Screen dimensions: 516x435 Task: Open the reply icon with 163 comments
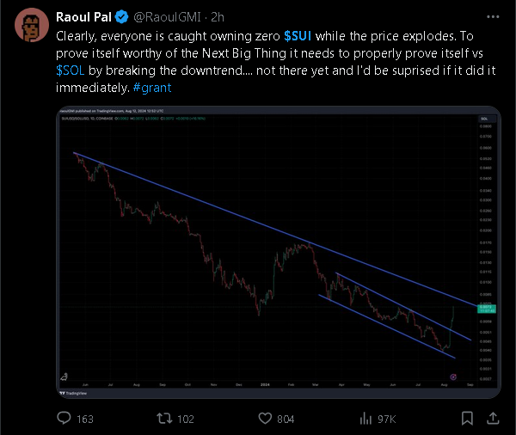pyautogui.click(x=64, y=419)
